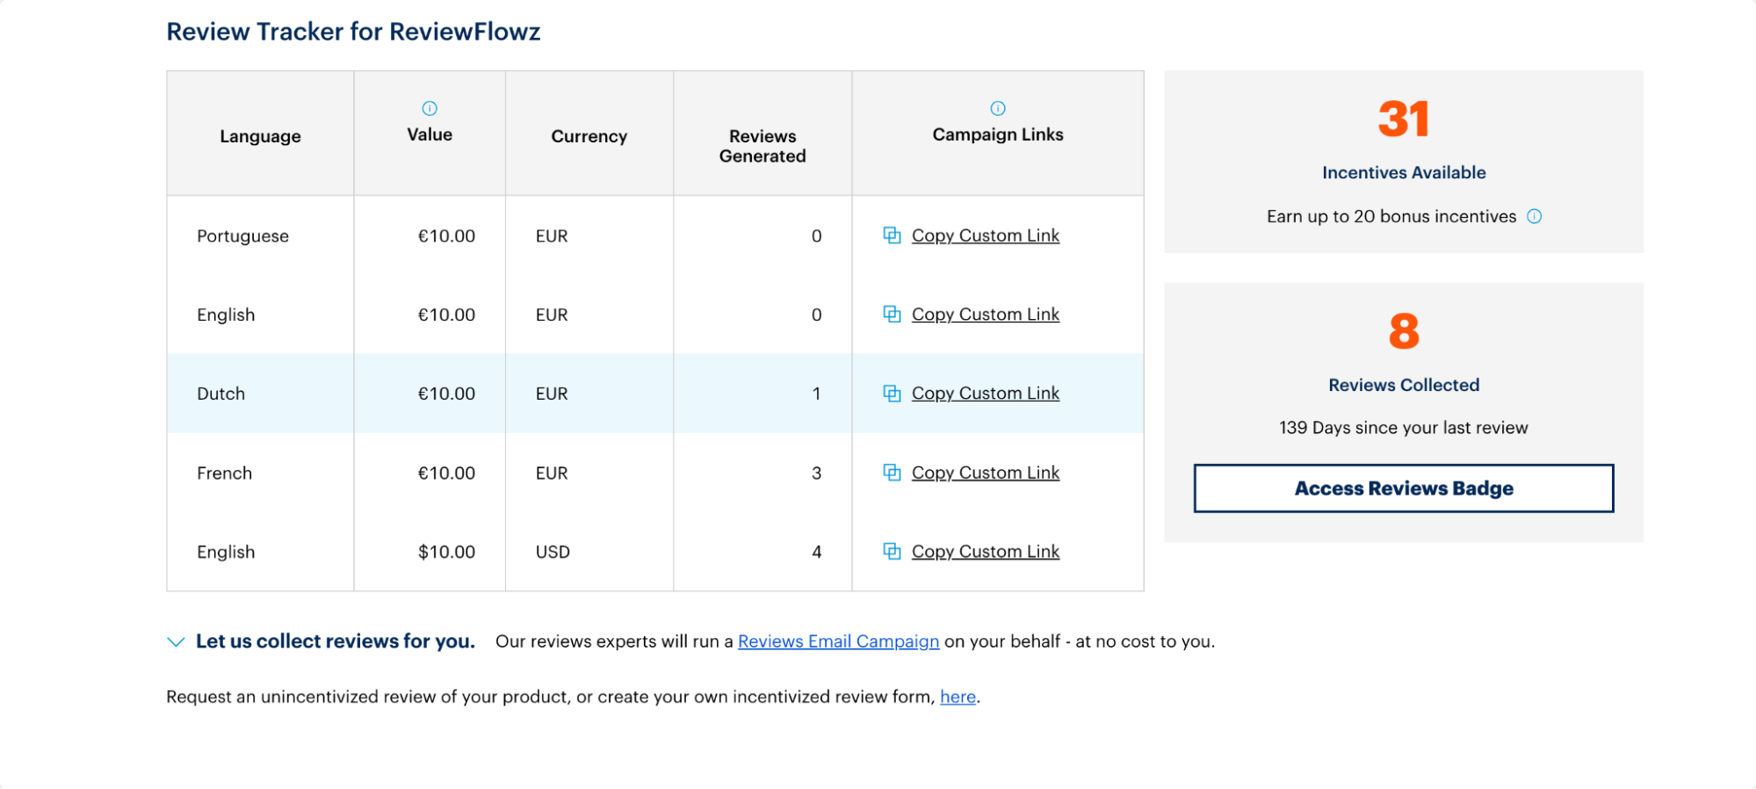Copy Custom Link for French
Screen dimensions: 1756x789
tap(986, 473)
